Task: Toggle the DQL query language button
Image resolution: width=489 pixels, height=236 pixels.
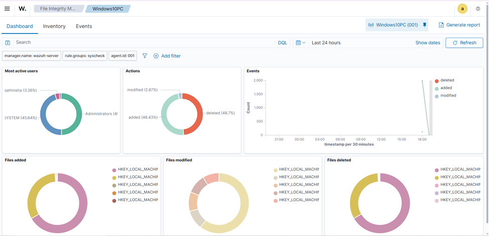Action: 282,43
